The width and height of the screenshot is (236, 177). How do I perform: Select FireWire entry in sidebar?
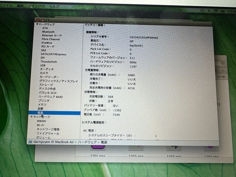47,43
